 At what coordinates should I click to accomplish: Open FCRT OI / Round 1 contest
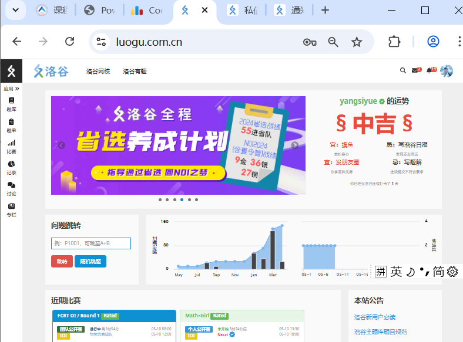point(78,316)
